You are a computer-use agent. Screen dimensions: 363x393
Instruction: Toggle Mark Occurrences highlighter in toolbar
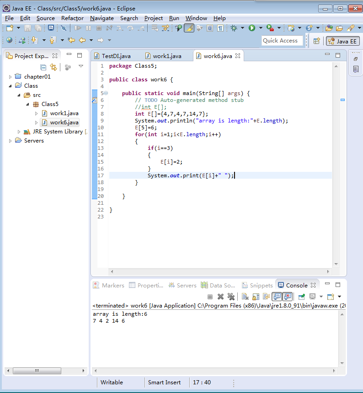(189, 28)
